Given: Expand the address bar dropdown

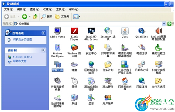Looking at the screenshot, I should [x=164, y=24].
